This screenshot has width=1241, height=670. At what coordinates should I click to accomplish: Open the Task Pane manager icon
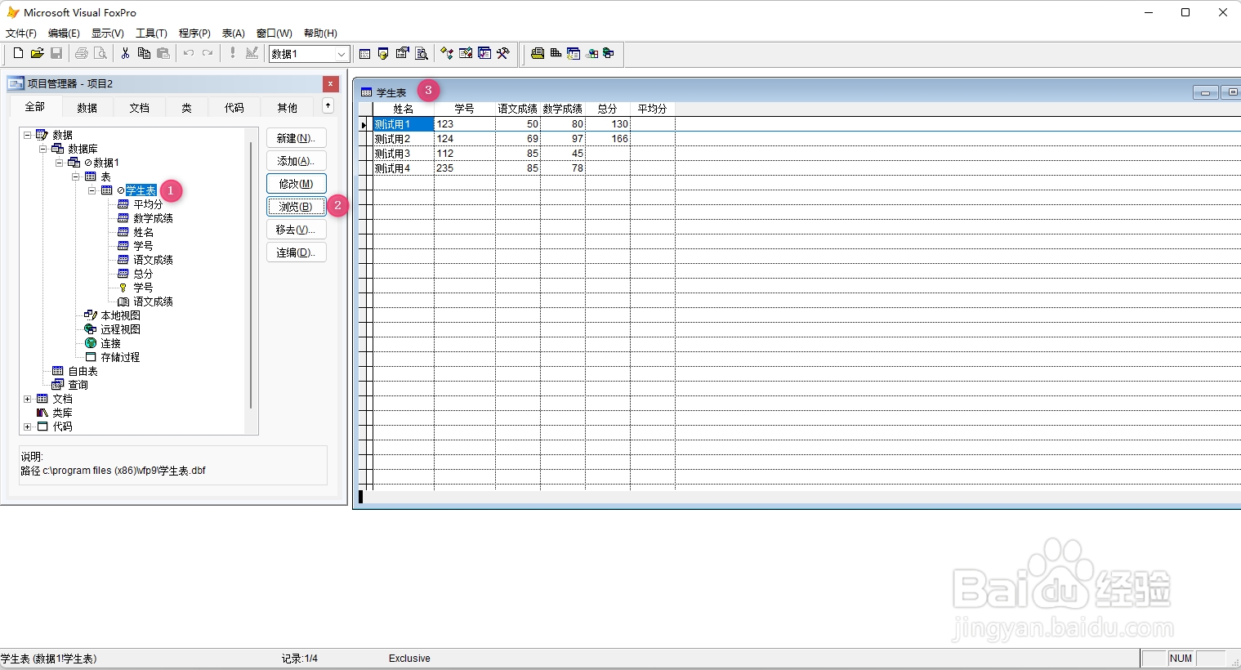[x=484, y=53]
